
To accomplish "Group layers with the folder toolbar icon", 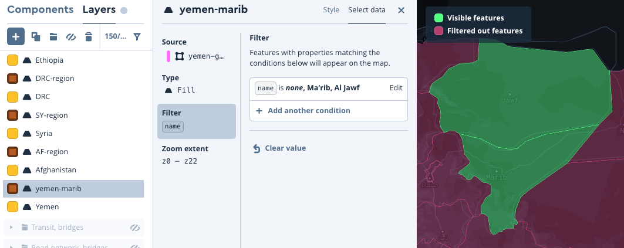I will coord(53,37).
